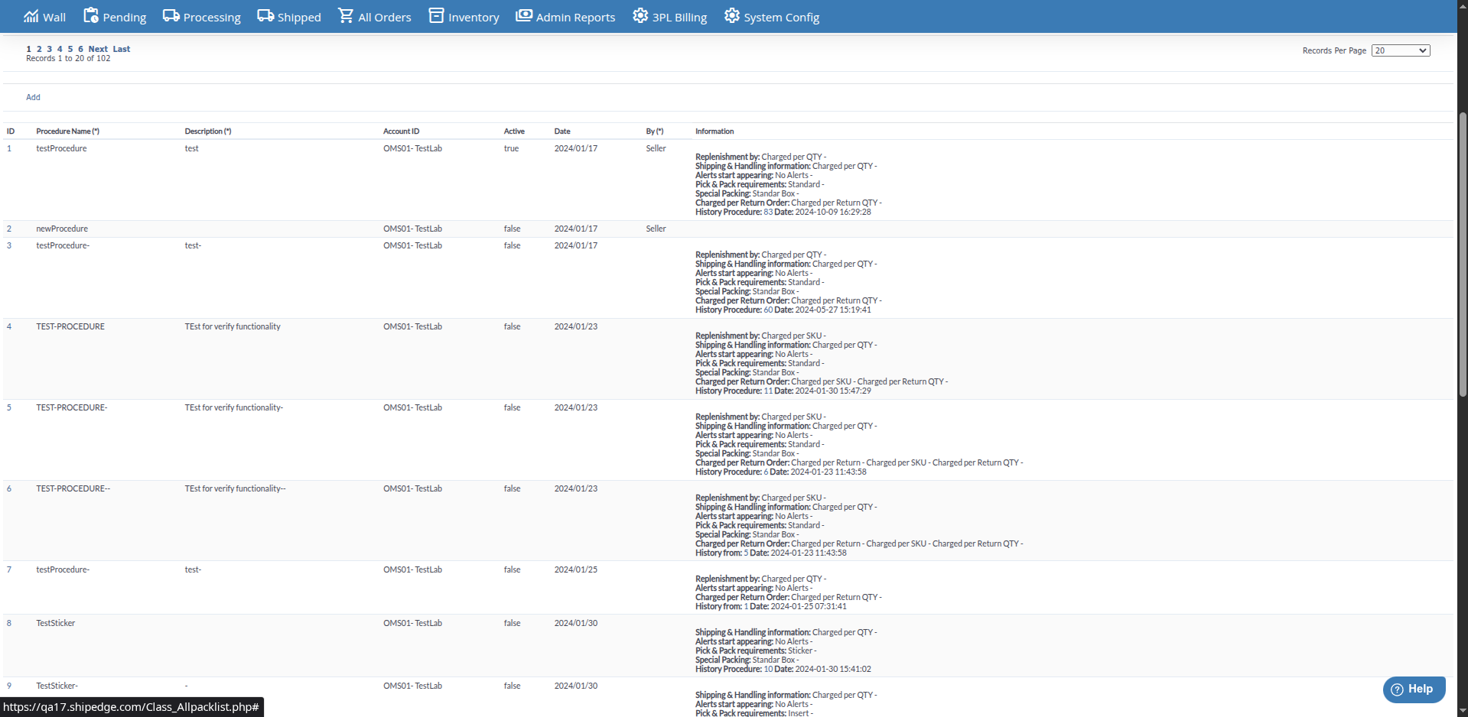Go to the Next page of records
Image resolution: width=1468 pixels, height=717 pixels.
coord(98,49)
